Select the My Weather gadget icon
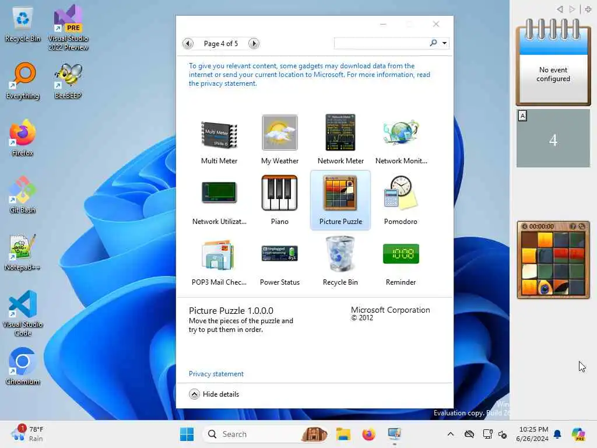The image size is (597, 448). [x=279, y=132]
